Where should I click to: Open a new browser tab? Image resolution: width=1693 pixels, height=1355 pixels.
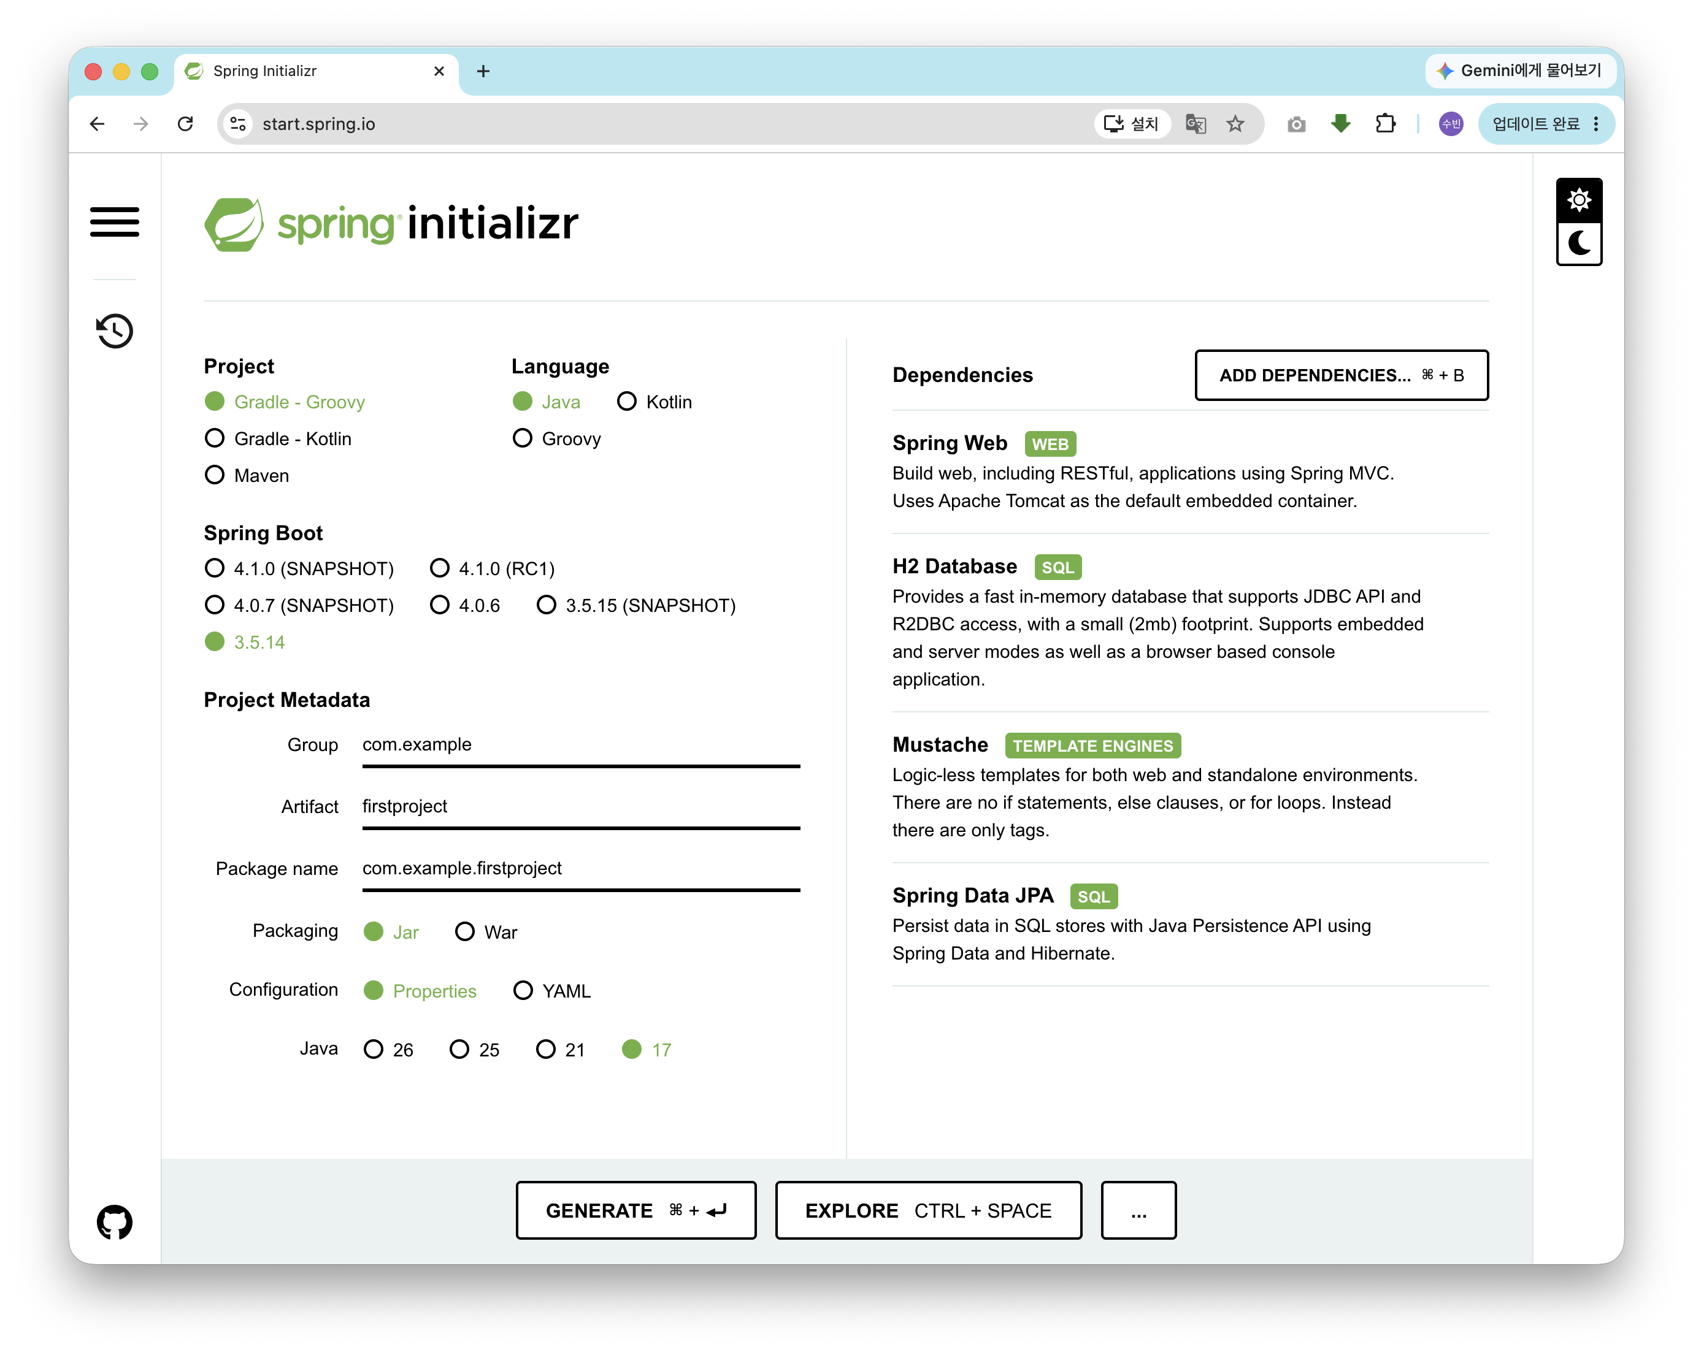point(484,72)
